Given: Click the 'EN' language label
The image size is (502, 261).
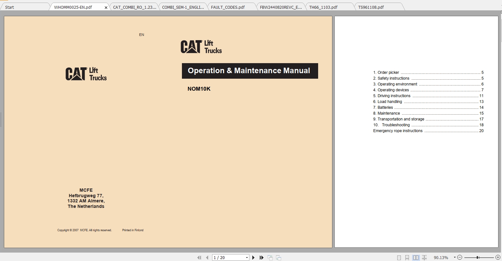Looking at the screenshot, I should pos(142,35).
